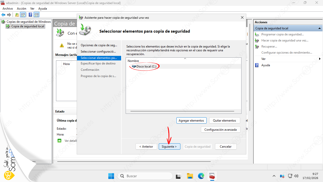Click the Siguiente button
This screenshot has width=323, height=182.
169,147
